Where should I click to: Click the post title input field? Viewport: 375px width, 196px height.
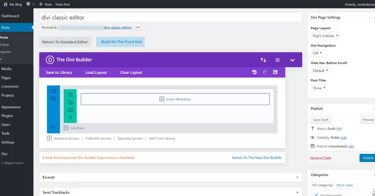click(170, 18)
